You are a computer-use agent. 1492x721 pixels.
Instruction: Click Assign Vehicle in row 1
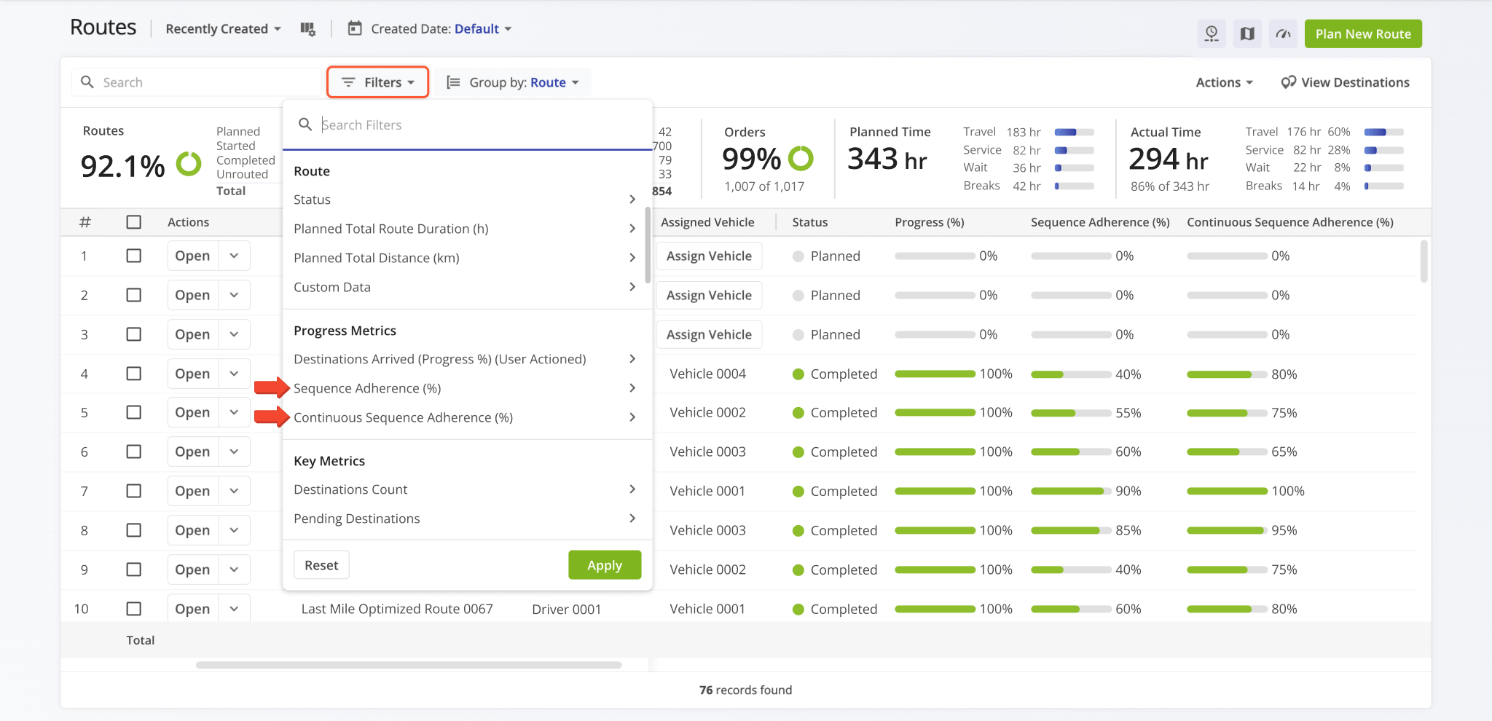coord(709,256)
